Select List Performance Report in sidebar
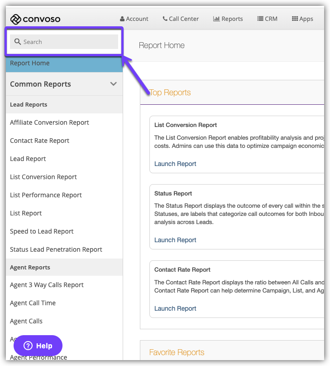Screen dimensions: 330x366 tap(46, 195)
